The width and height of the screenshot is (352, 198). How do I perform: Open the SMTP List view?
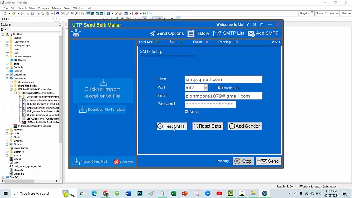click(229, 33)
